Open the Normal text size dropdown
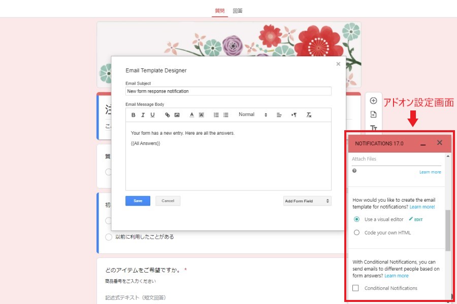 252,115
